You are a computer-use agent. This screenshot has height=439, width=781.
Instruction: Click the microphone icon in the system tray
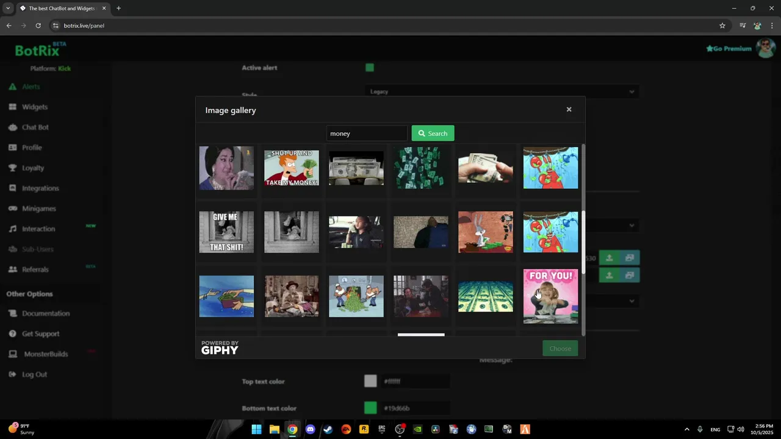pos(700,429)
